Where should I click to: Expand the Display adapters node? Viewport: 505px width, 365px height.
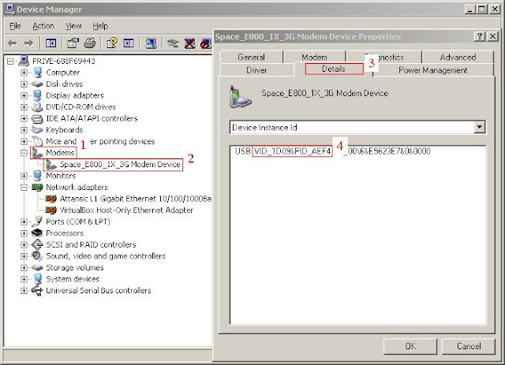[x=24, y=95]
